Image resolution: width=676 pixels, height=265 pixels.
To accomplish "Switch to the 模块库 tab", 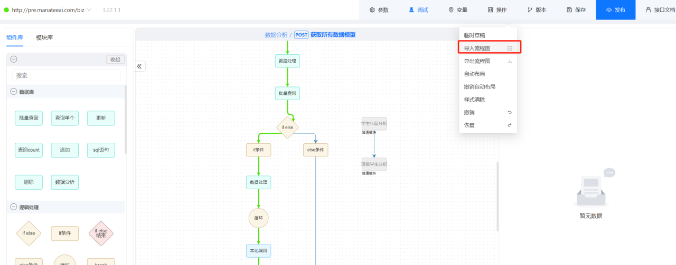I will pos(44,37).
